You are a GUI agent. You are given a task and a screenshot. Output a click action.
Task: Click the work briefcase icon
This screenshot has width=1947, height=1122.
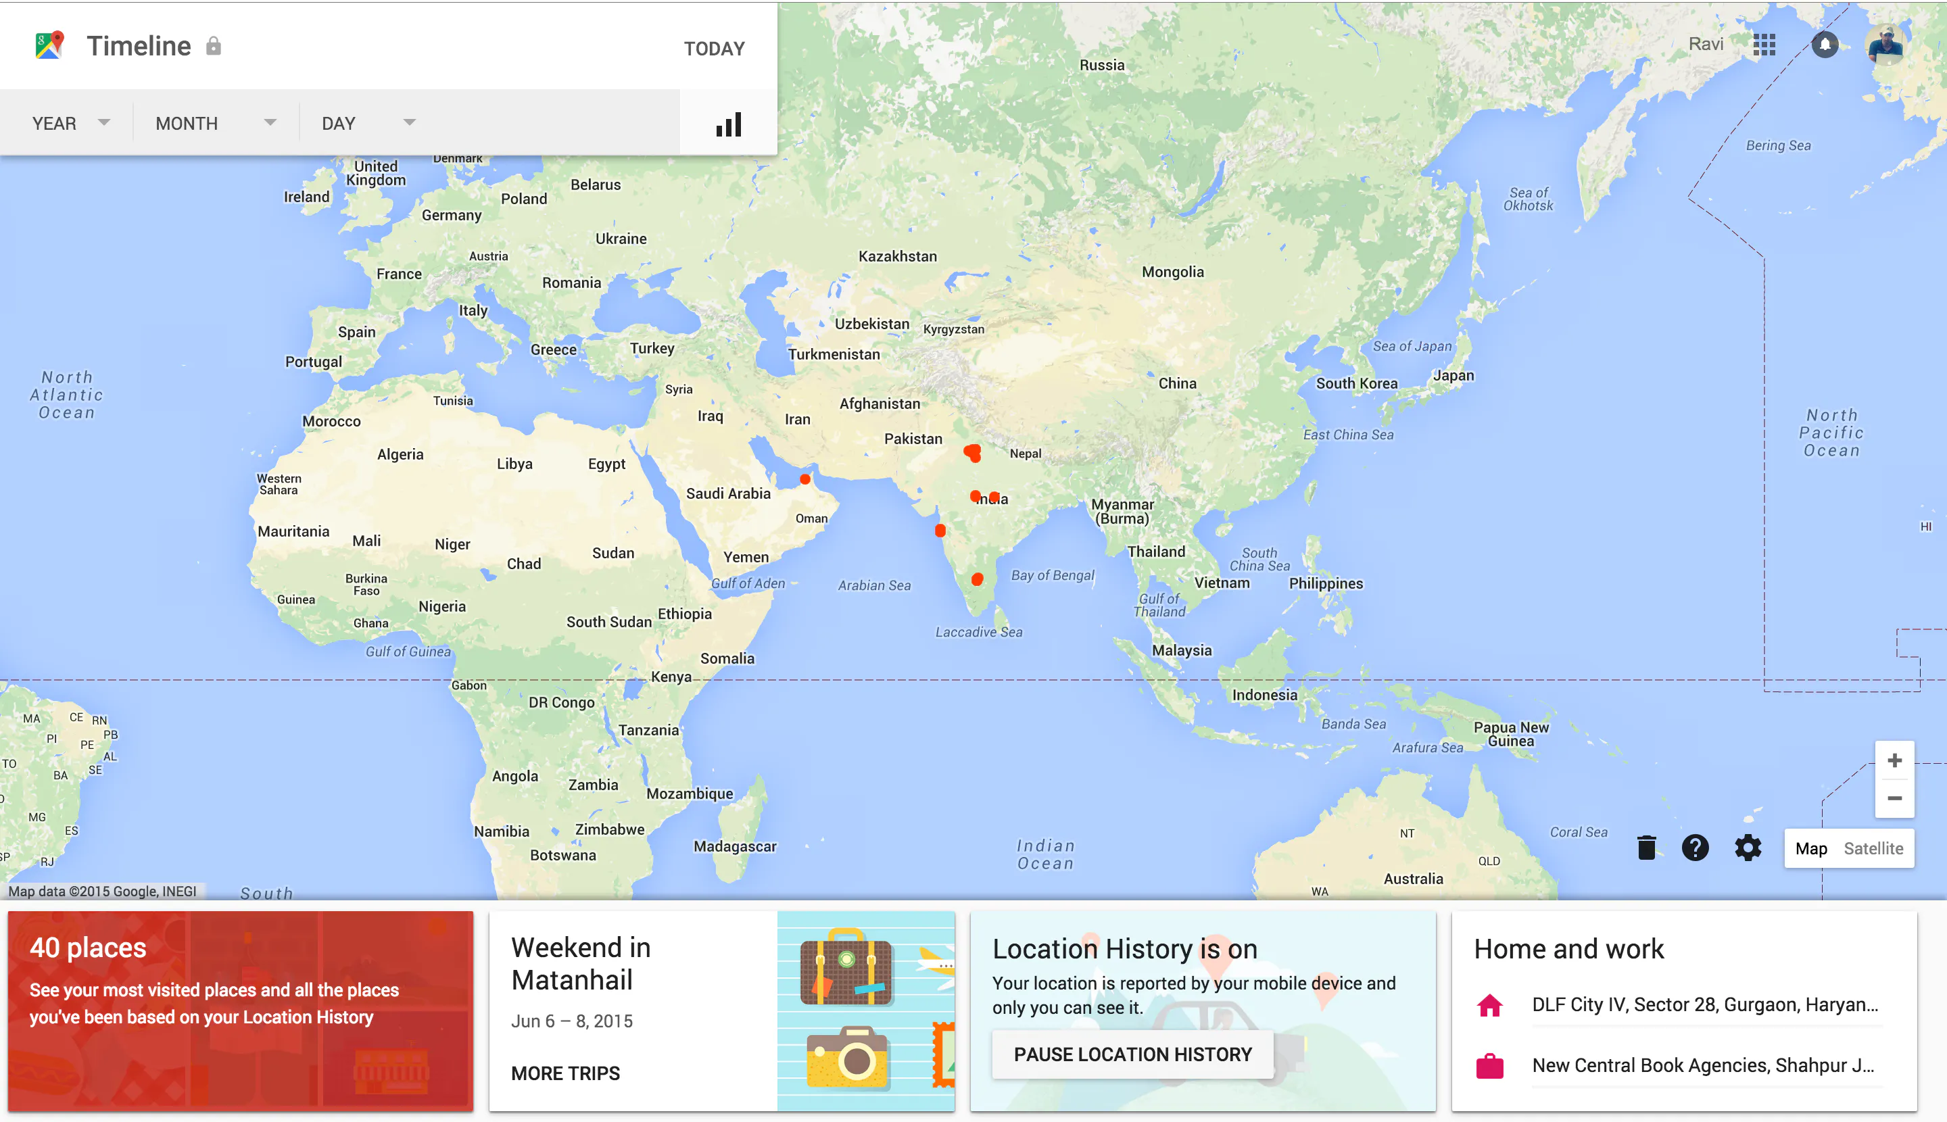click(1490, 1066)
